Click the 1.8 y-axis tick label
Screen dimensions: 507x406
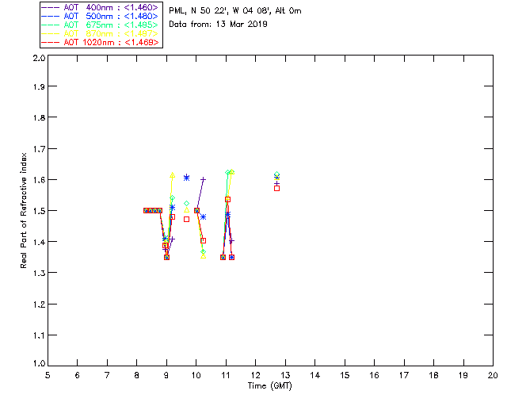pos(39,117)
